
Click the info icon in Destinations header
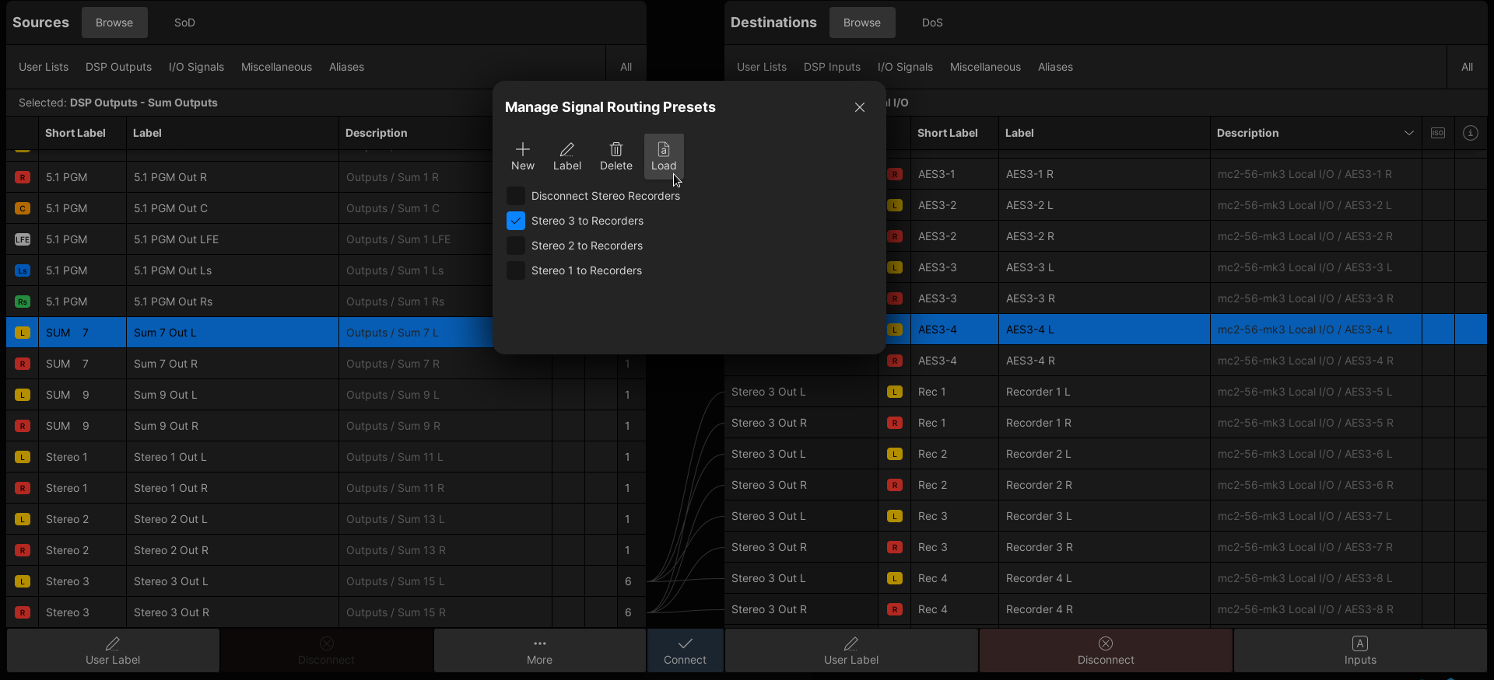[1470, 133]
